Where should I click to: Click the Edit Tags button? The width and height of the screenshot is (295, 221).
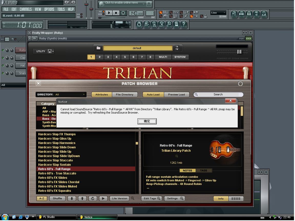[x=152, y=198]
